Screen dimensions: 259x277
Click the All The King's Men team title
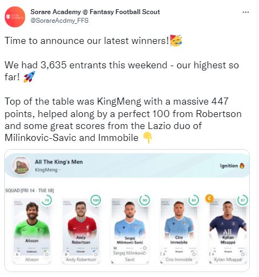[x=59, y=162]
